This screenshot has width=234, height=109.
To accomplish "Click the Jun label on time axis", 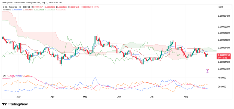I will 119,97.
